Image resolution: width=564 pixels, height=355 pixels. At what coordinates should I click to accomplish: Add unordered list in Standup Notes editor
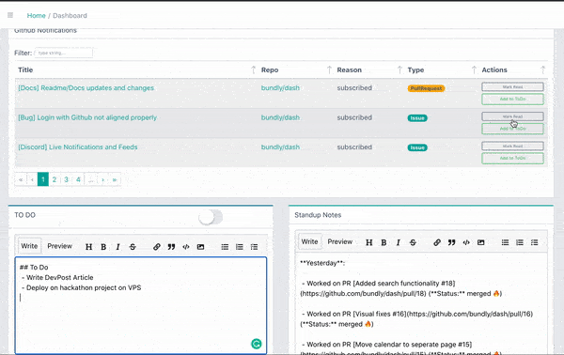[x=505, y=242]
